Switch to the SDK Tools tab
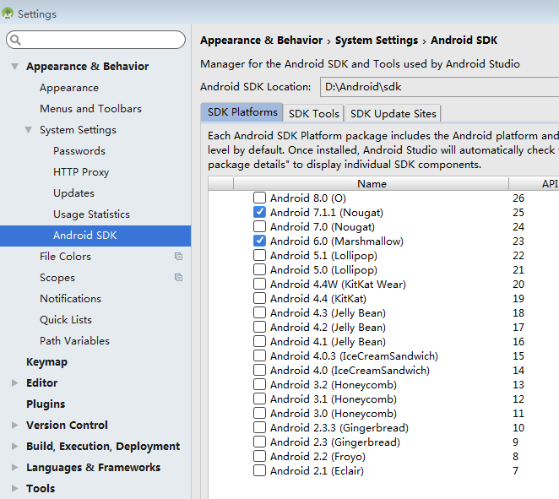Image resolution: width=559 pixels, height=499 pixels. coord(314,114)
